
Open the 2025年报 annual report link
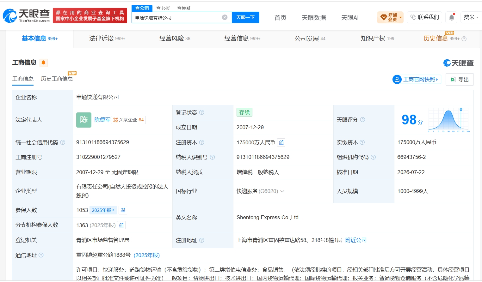[103, 210]
